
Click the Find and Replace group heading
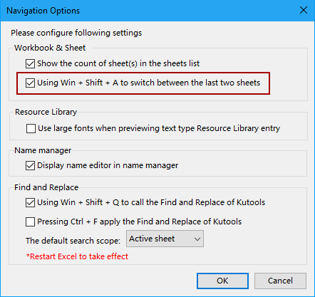46,187
